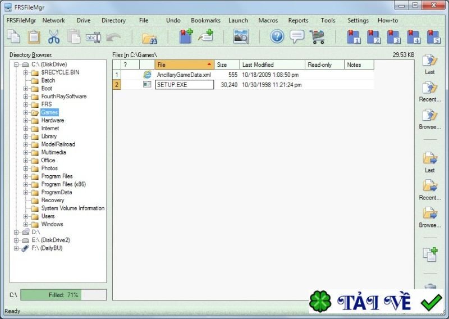Select the AncillaryGameData.xml file row
449x319 pixels.
point(243,75)
